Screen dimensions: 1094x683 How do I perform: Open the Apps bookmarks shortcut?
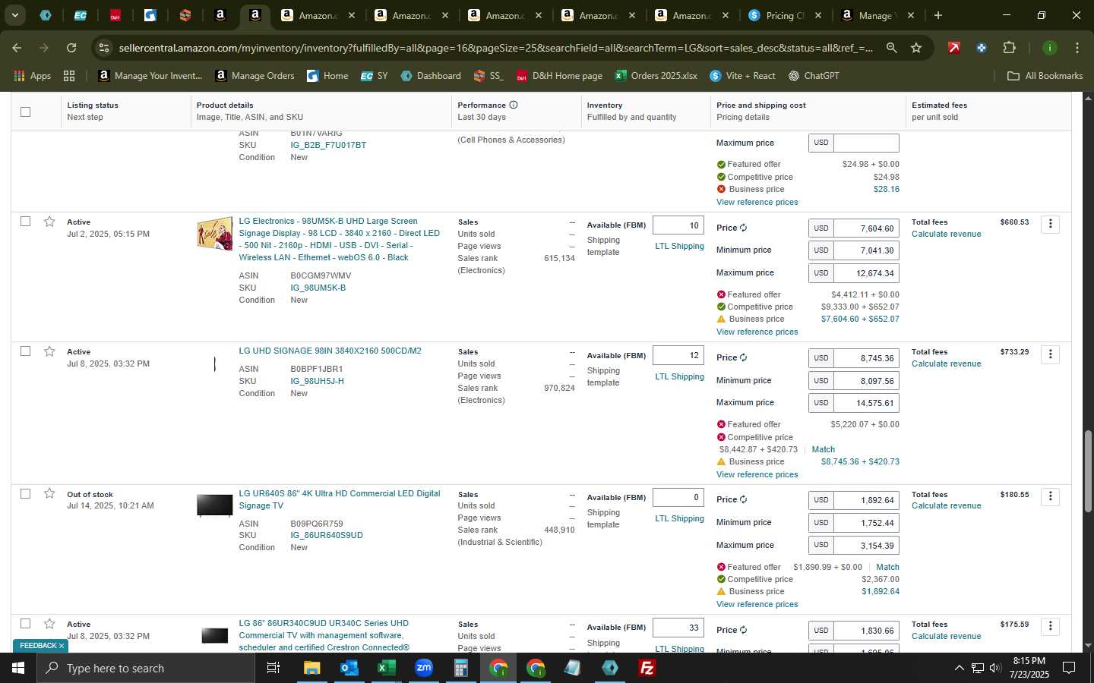[33, 76]
